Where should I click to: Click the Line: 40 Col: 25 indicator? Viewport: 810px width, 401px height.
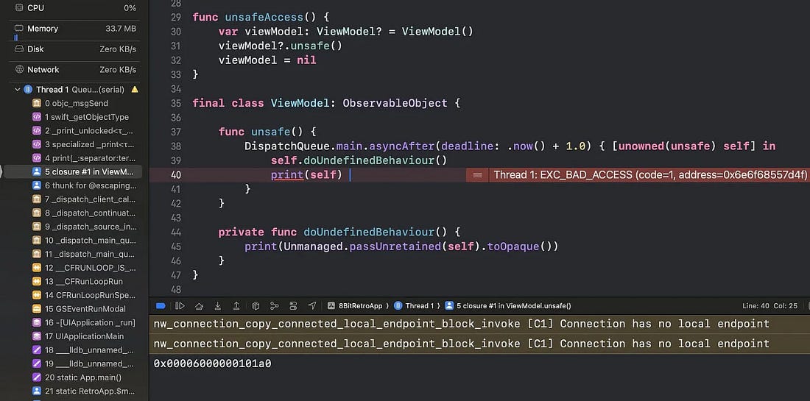coord(769,306)
